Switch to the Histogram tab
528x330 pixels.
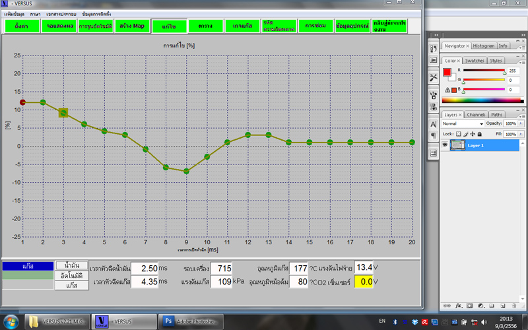[x=484, y=46]
